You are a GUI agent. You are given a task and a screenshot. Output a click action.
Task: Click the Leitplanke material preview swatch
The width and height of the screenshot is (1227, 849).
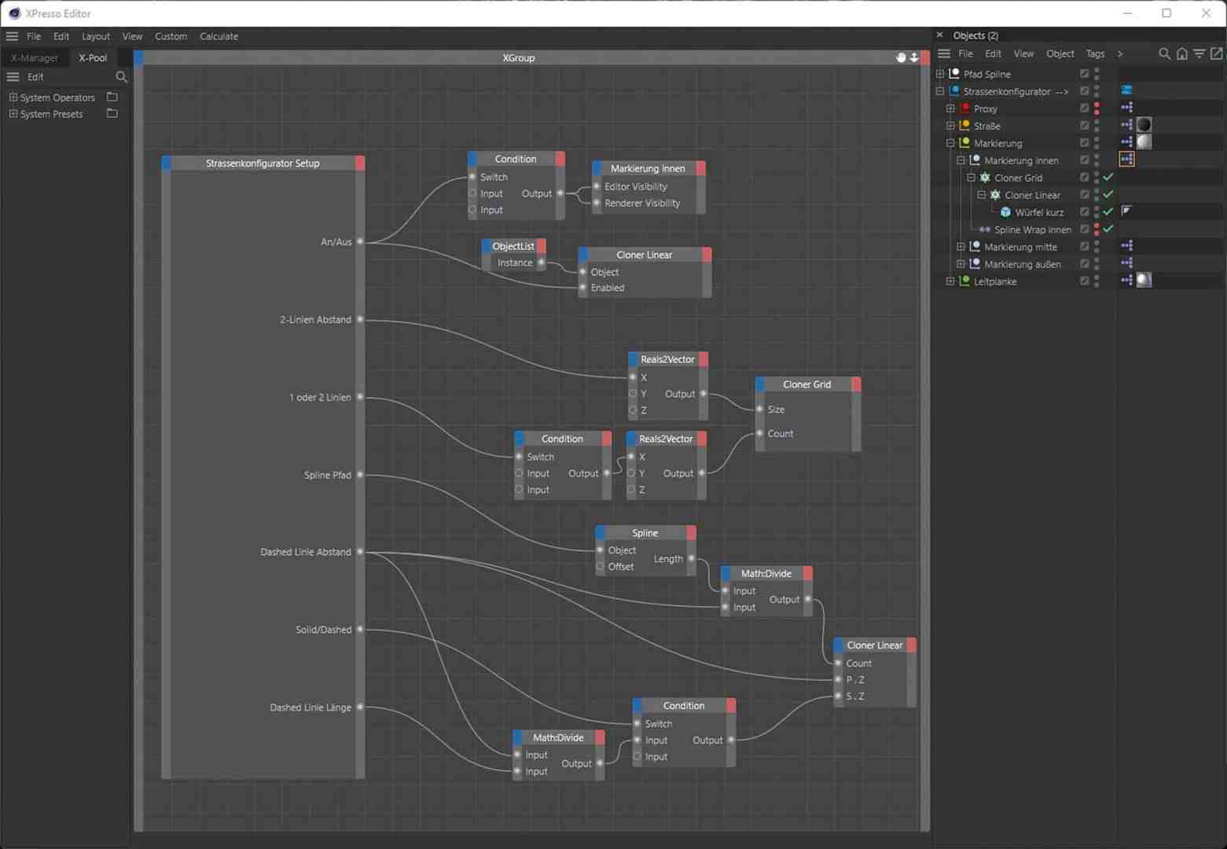tap(1144, 281)
